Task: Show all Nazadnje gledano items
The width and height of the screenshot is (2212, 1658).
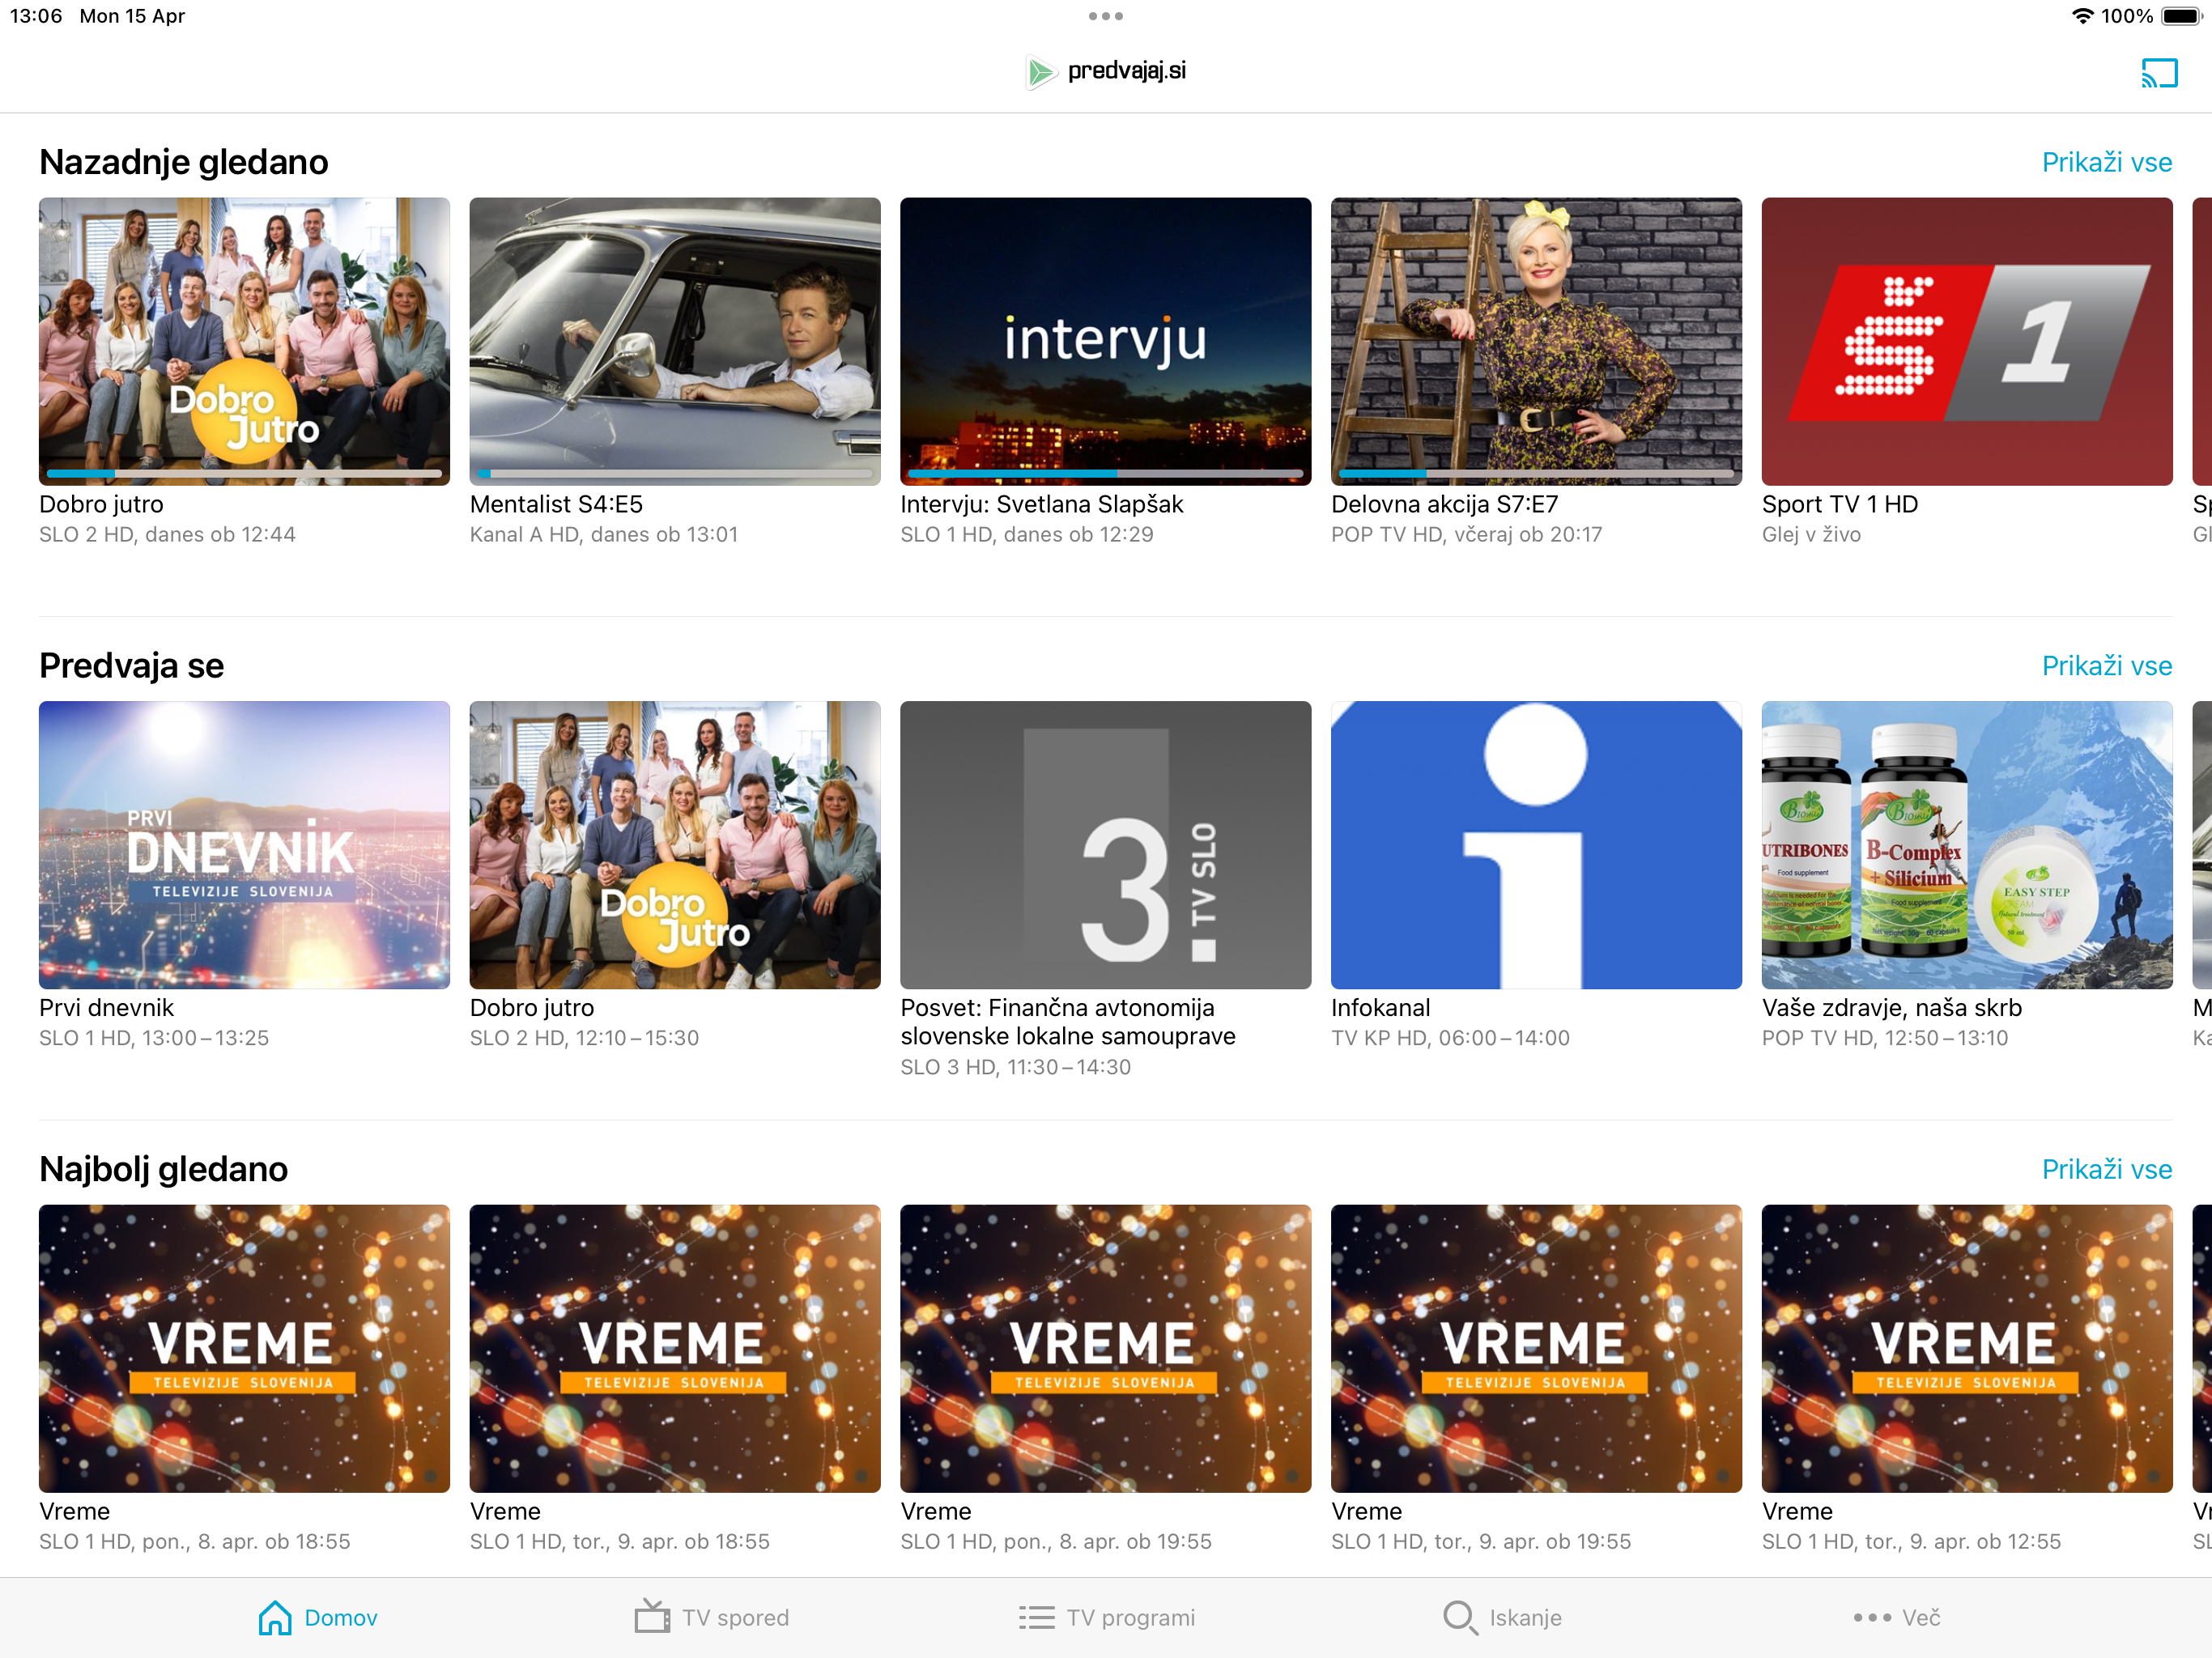Action: click(x=2106, y=162)
